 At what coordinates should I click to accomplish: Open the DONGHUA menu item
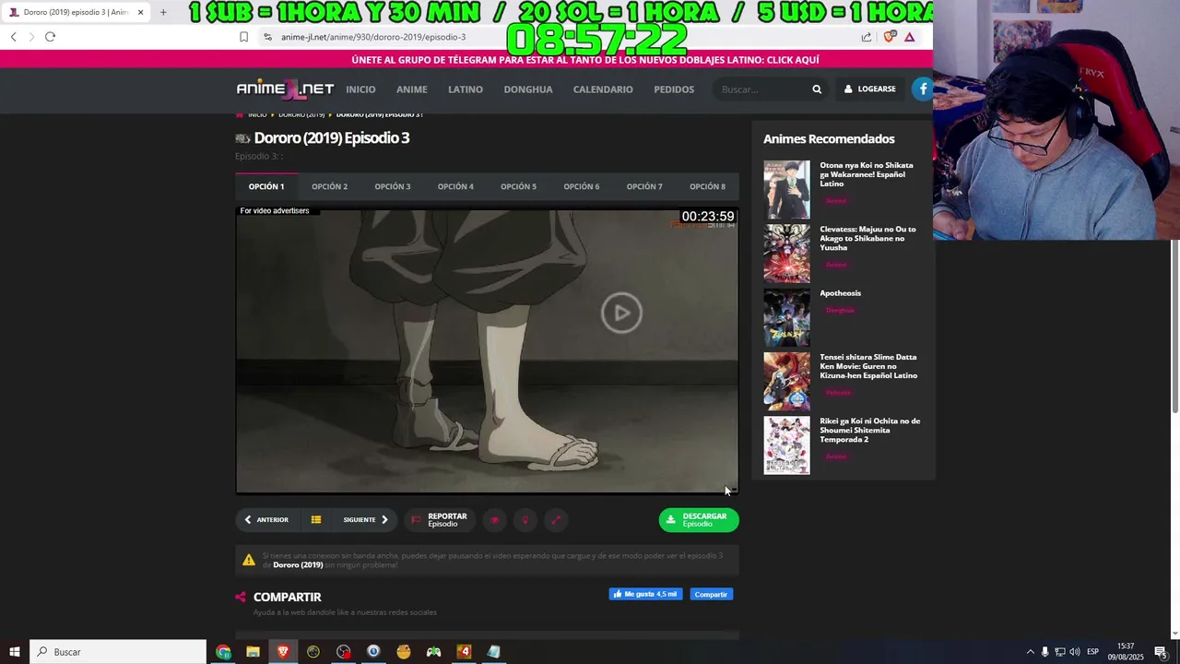click(x=528, y=89)
